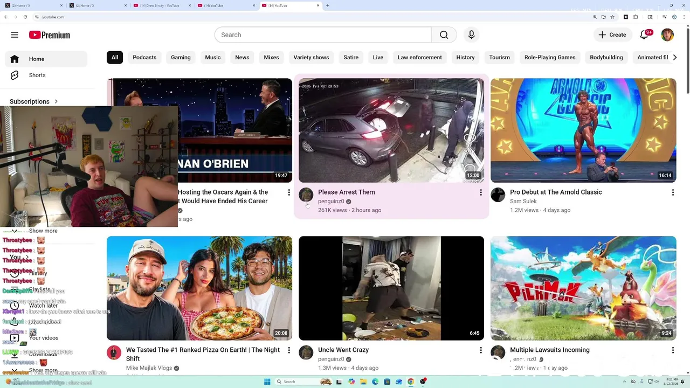Click the Pro Debut at The Arnold Classic title

556,192
